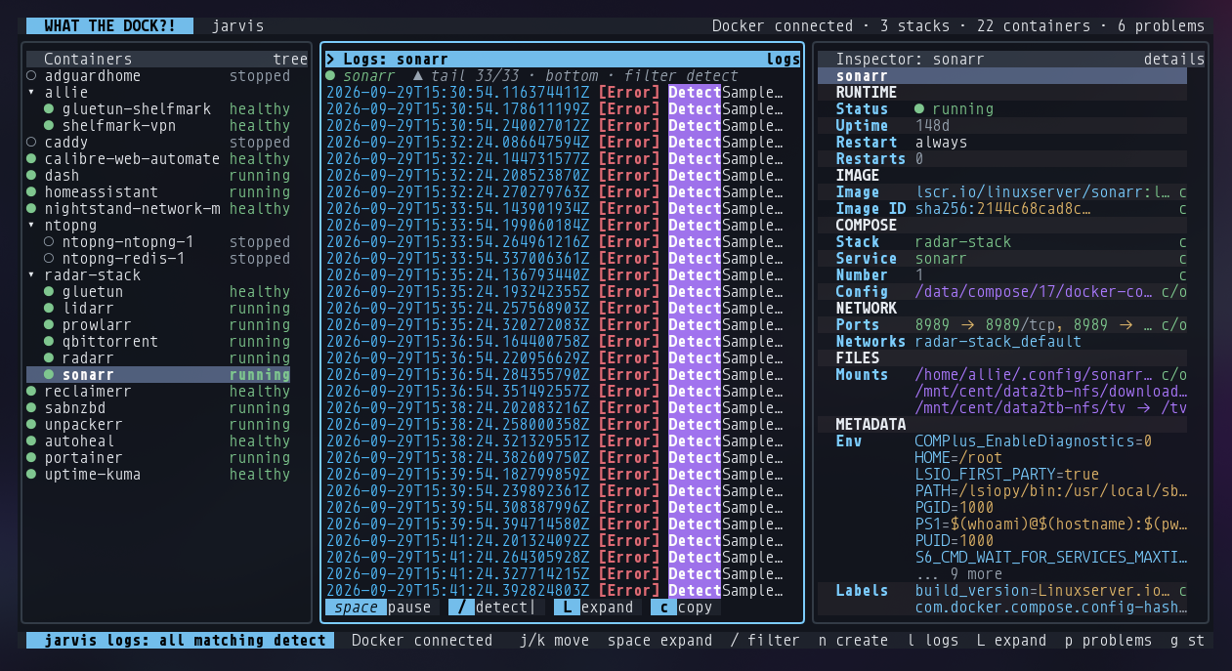Click hollow status circle beside ntopng-redis-1
1232x671 pixels.
[49, 259]
